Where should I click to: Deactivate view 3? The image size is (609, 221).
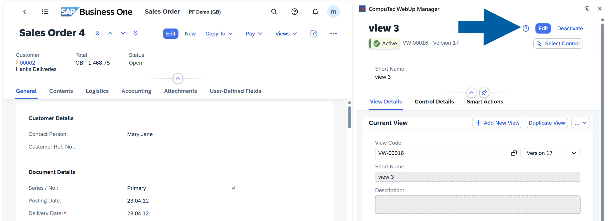click(x=570, y=28)
